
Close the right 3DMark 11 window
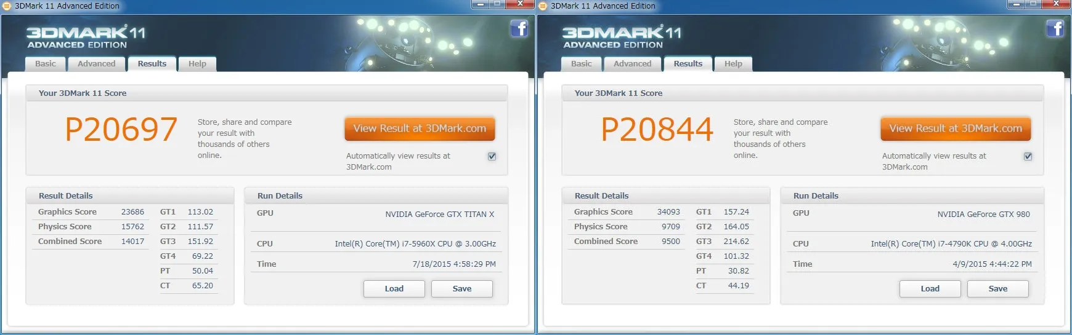[1056, 4]
